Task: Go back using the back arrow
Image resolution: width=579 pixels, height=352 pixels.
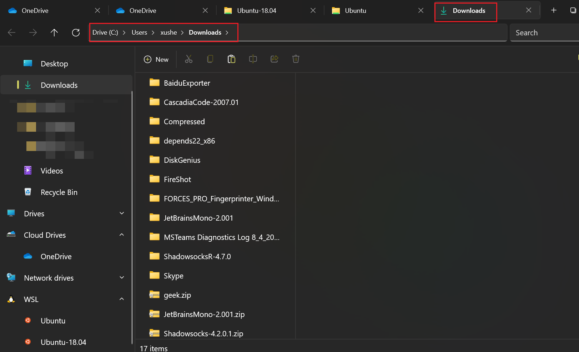Action: tap(11, 33)
